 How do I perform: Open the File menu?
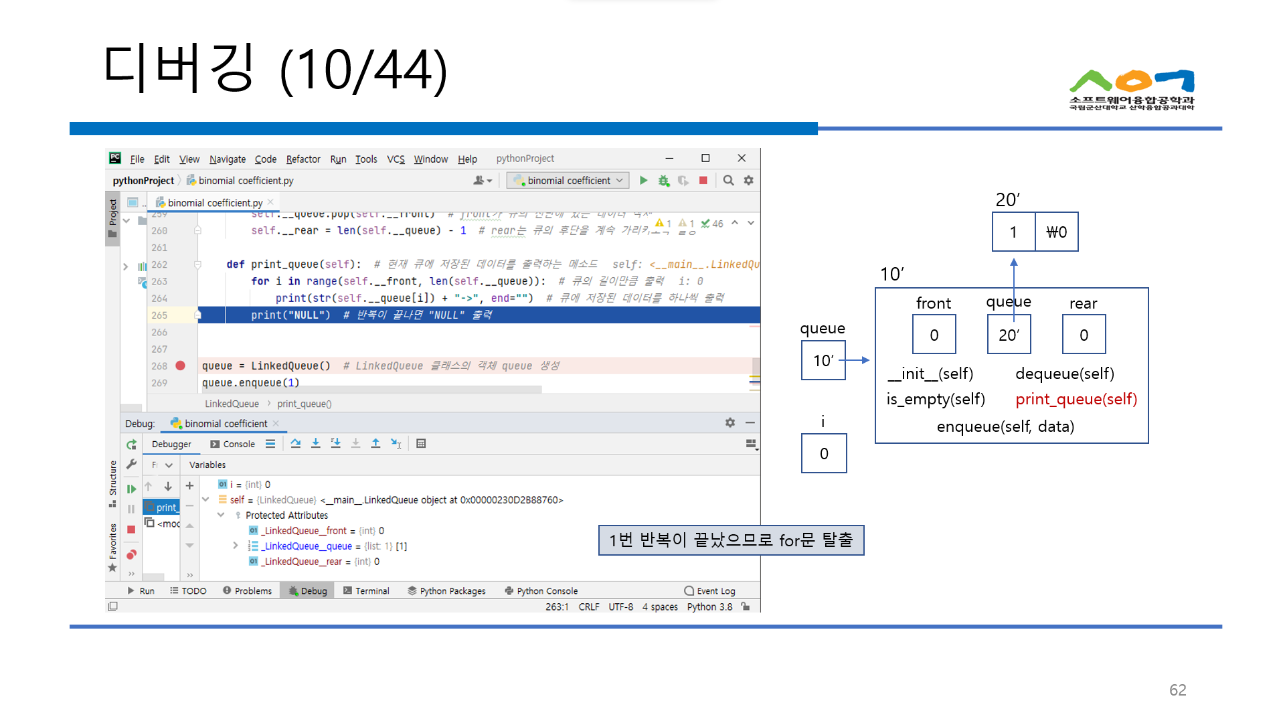137,159
